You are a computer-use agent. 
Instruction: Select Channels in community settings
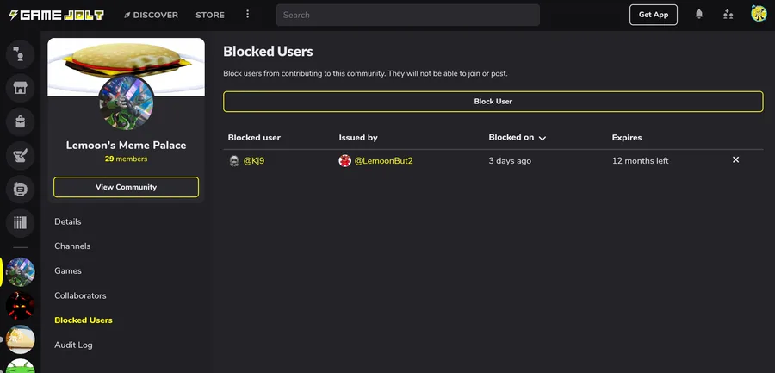point(72,246)
